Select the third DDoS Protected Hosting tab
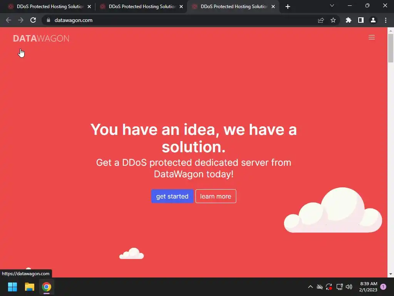 point(234,7)
